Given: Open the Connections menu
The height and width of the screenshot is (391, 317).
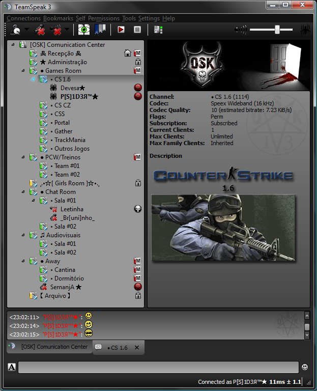Looking at the screenshot, I should (24, 18).
